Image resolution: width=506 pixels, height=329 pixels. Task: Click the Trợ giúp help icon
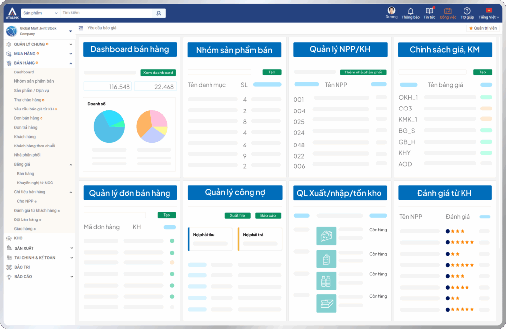point(467,11)
